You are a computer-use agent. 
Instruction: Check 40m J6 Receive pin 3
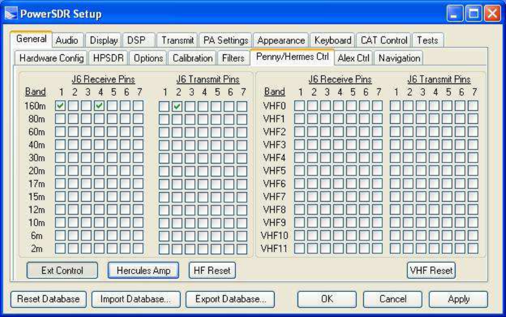coord(86,145)
